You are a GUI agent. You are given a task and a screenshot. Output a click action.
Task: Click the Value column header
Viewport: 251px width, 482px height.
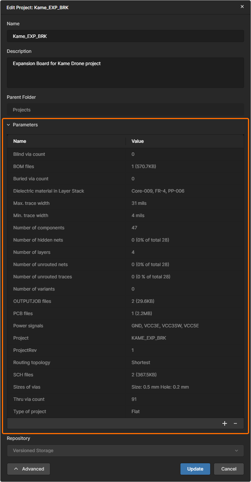[x=138, y=141]
